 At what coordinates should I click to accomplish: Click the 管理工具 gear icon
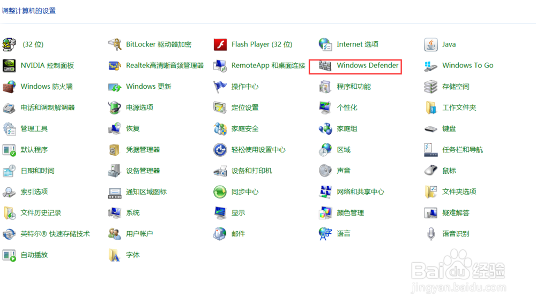coord(9,129)
